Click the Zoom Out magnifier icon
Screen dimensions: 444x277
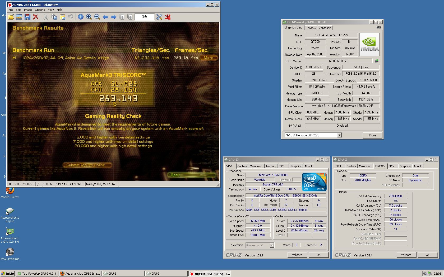[x=97, y=17]
